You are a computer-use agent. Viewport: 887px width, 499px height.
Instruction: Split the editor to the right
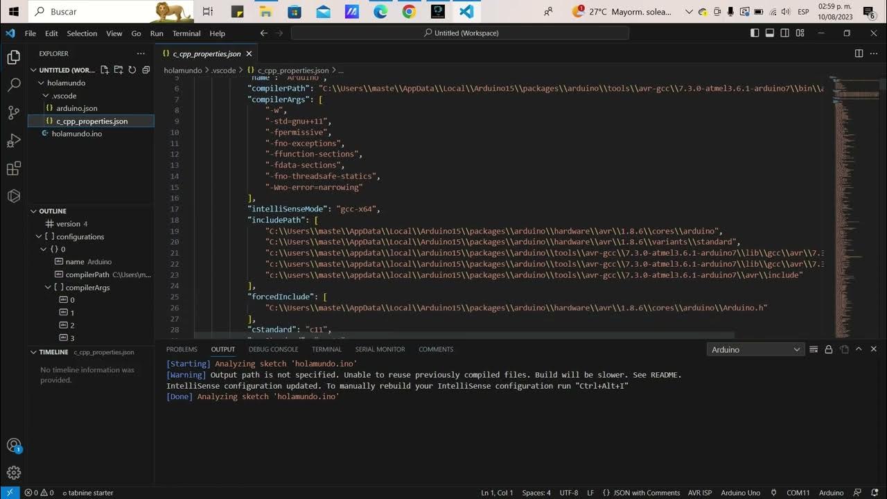[x=859, y=53]
